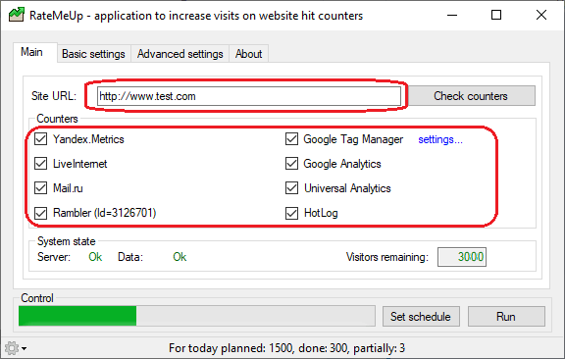The image size is (565, 359).
Task: Click the Visitors remaining value box
Action: pyautogui.click(x=462, y=257)
